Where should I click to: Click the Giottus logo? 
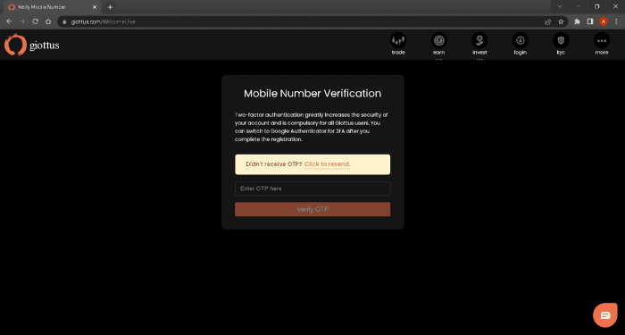pos(32,45)
